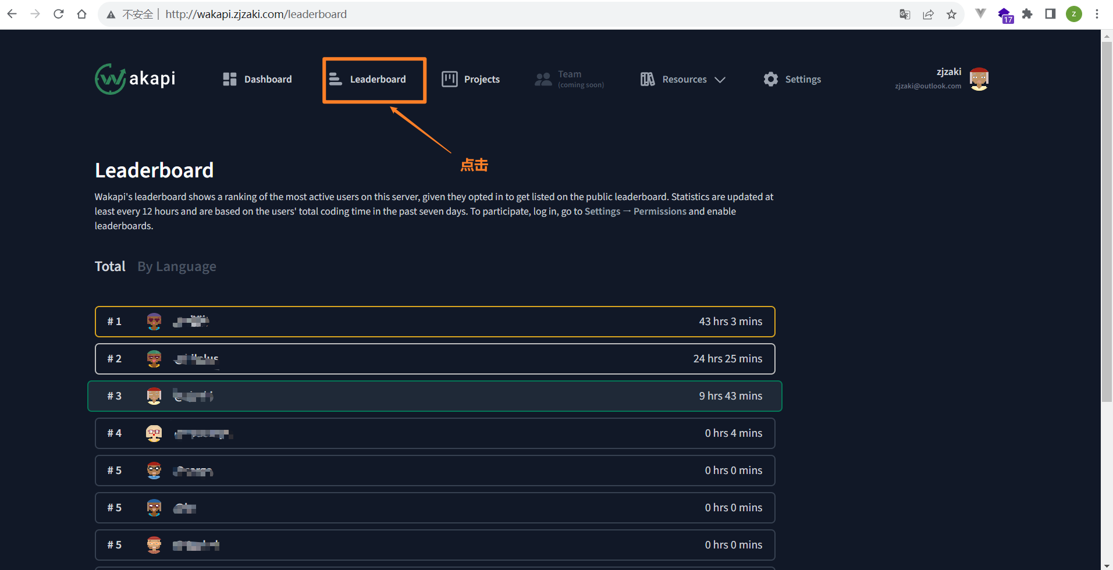
Task: Open the Dashboard grid icon
Action: [230, 79]
